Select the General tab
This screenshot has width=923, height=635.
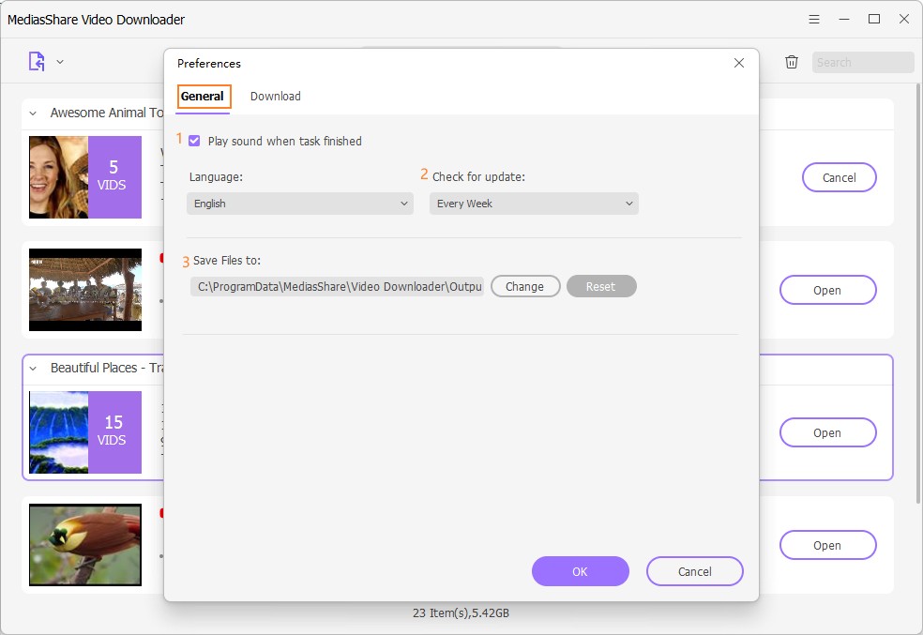tap(203, 96)
